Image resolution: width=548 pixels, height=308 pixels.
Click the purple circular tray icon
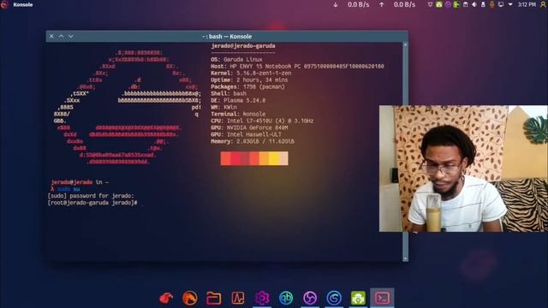point(448,4)
